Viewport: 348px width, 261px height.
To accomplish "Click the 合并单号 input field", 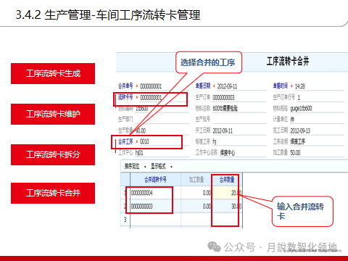I will click(165, 86).
